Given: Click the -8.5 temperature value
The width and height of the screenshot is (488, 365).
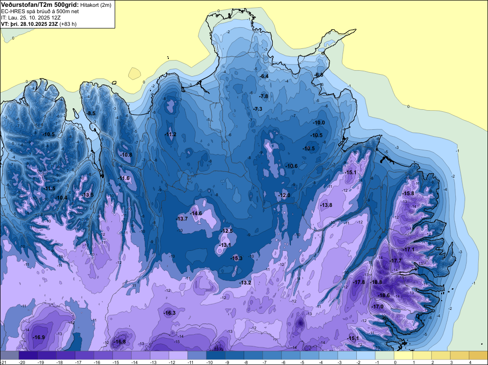Looking at the screenshot, I should tap(91, 113).
